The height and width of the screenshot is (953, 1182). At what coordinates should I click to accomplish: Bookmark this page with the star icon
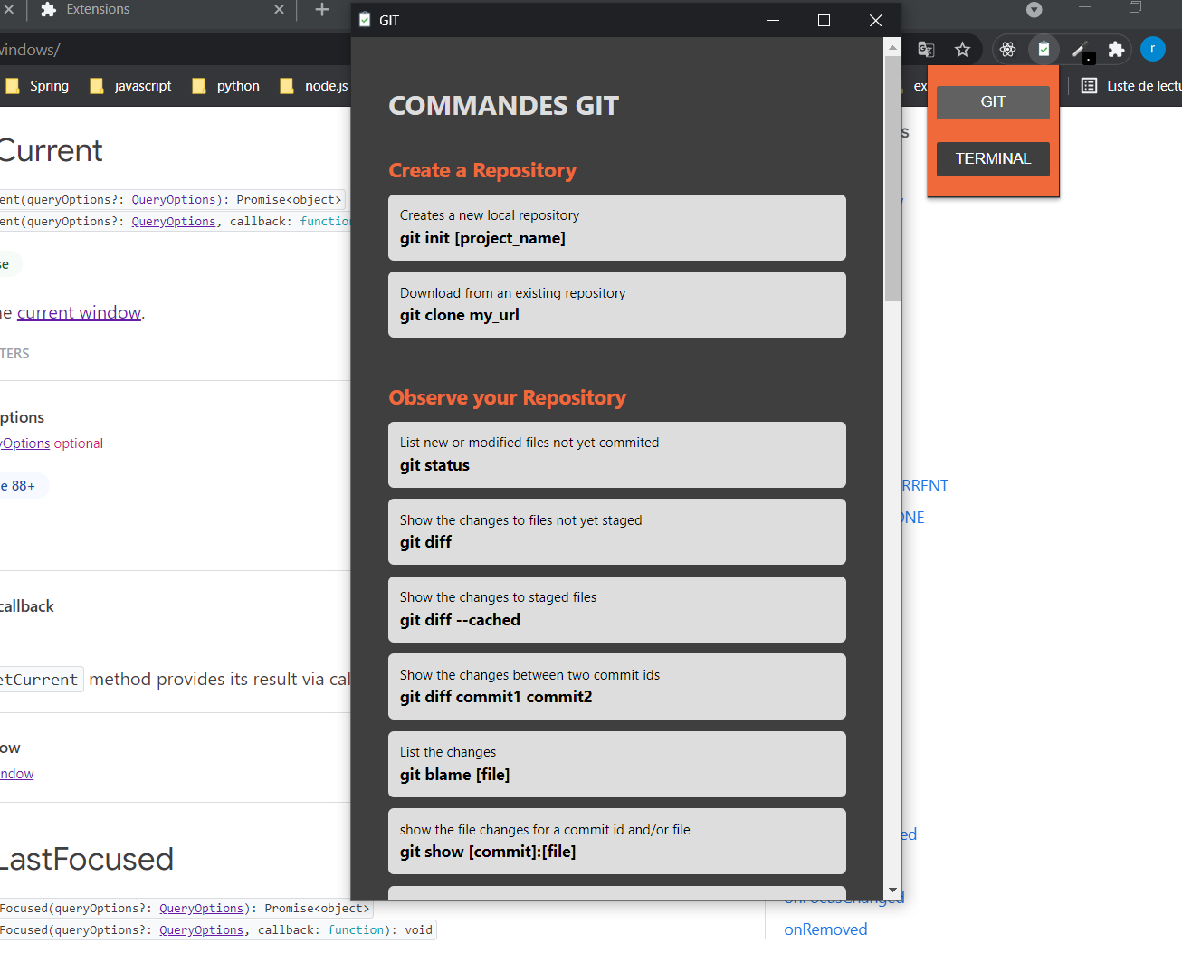[963, 49]
